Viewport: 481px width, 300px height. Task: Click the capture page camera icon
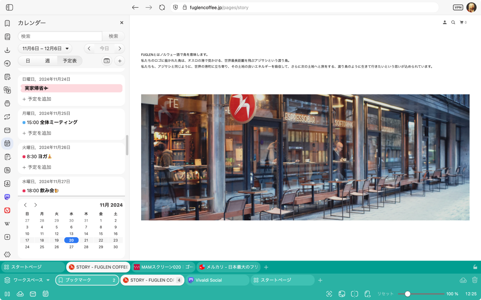pos(329,294)
